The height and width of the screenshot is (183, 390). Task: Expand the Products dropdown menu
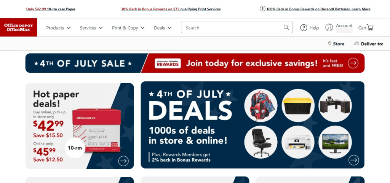pyautogui.click(x=58, y=28)
